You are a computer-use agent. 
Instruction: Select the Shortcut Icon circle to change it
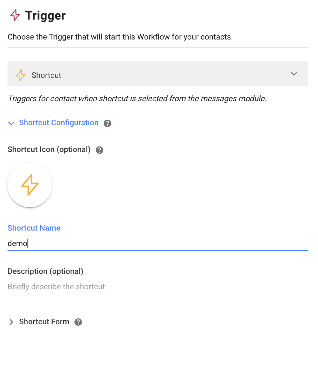(30, 185)
